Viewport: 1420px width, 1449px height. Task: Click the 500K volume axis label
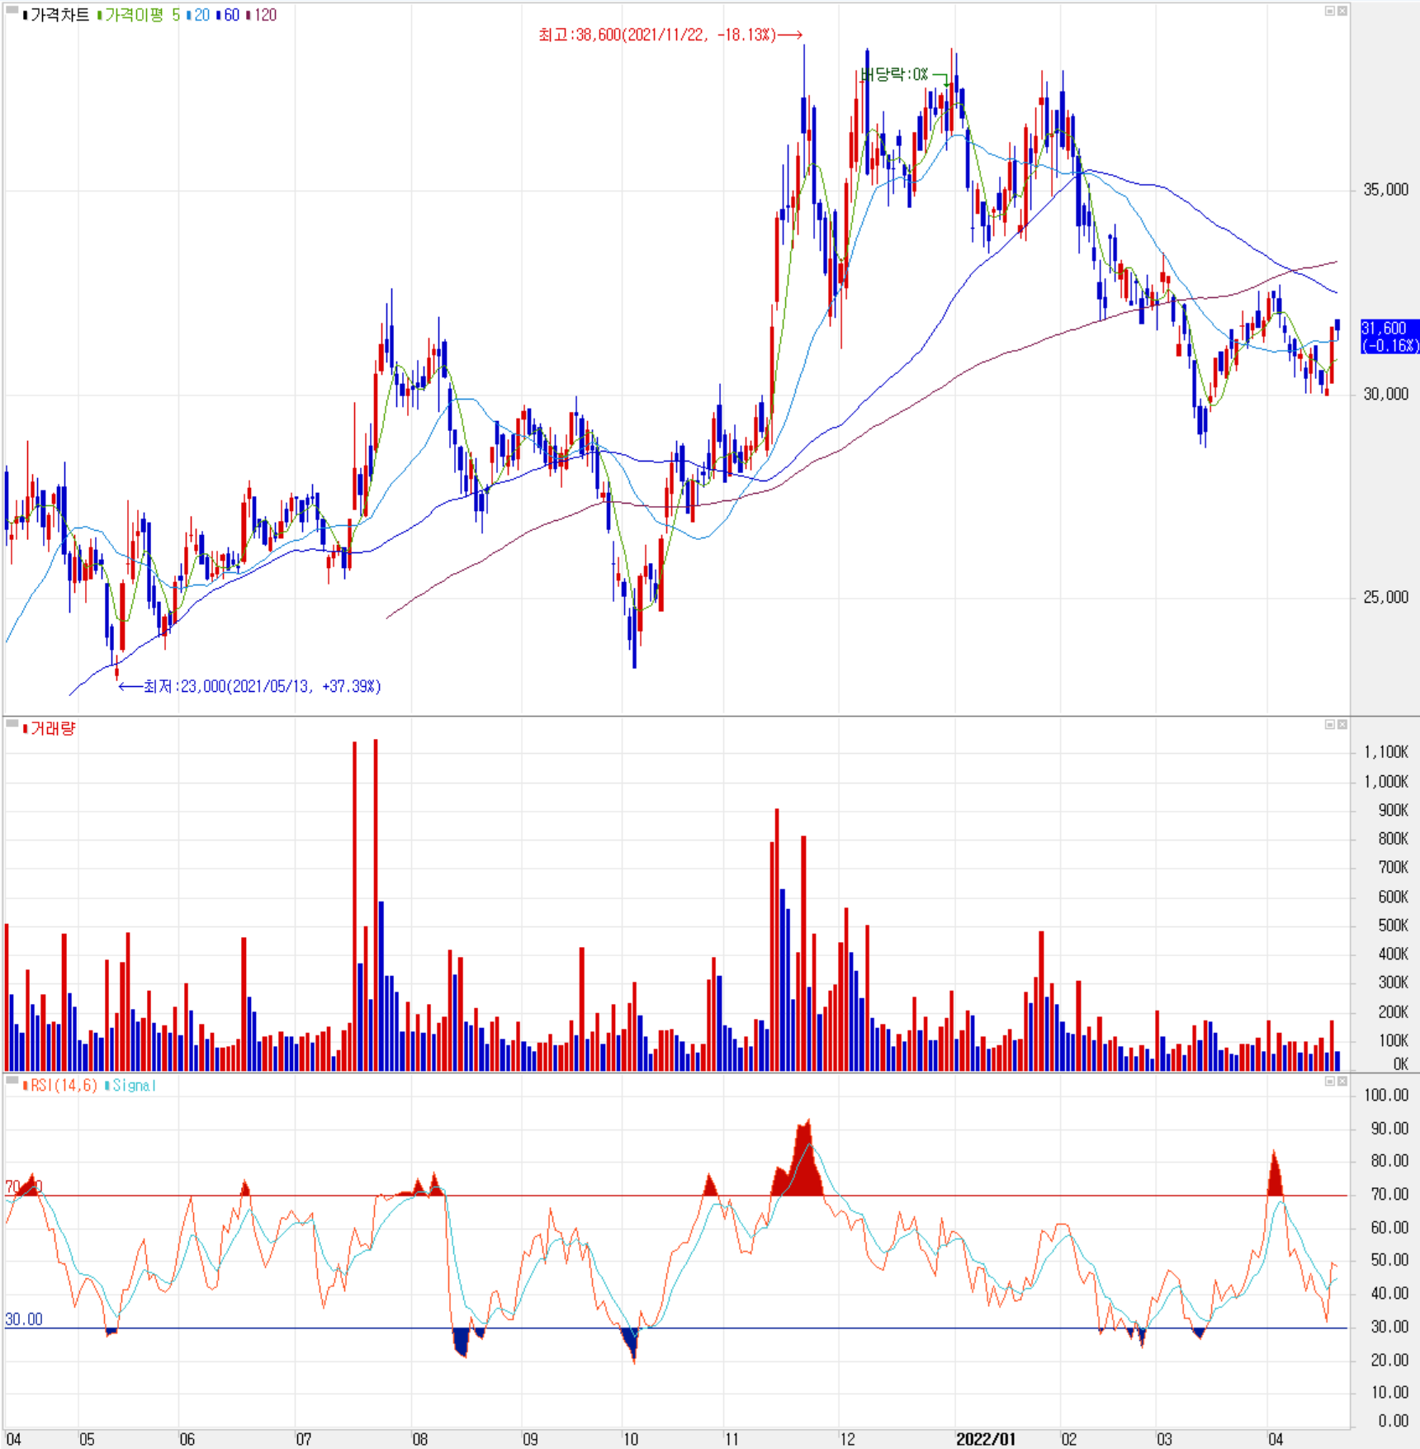tap(1393, 925)
